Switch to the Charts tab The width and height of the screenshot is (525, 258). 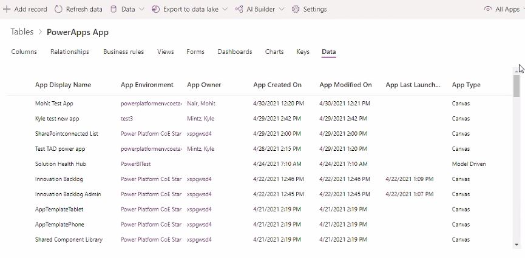pyautogui.click(x=274, y=52)
